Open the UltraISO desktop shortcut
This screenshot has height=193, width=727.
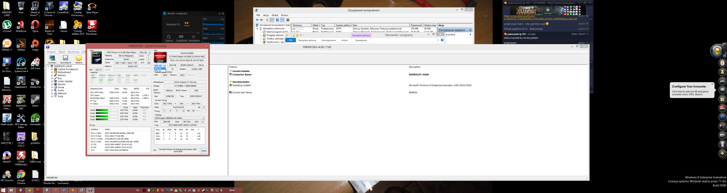(x=7, y=157)
